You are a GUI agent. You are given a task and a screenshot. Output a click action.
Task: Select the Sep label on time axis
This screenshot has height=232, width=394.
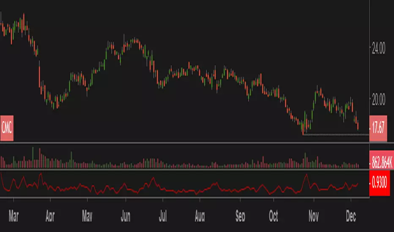click(240, 216)
